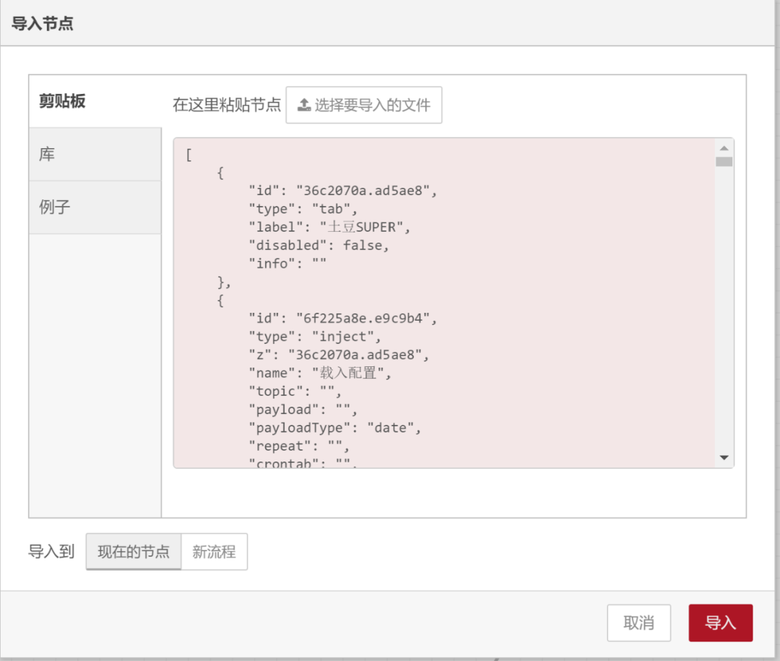This screenshot has height=661, width=780.
Task: Click the line "type": "inject"
Action: (315, 337)
